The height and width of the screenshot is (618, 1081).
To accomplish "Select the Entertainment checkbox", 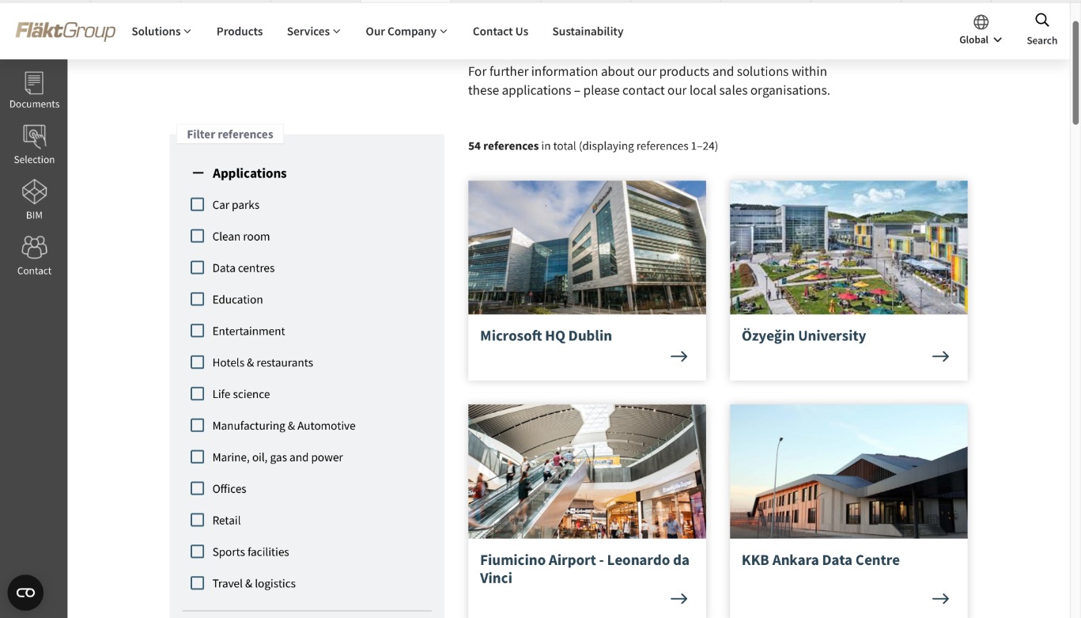I will point(198,331).
